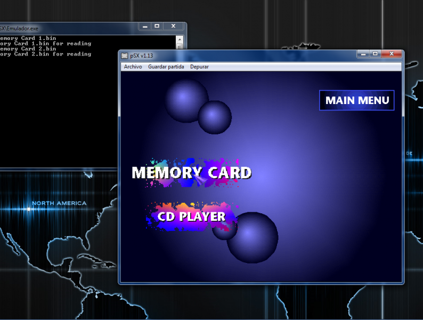
Task: Click the Emulador.exe title bar text
Action: pos(19,29)
